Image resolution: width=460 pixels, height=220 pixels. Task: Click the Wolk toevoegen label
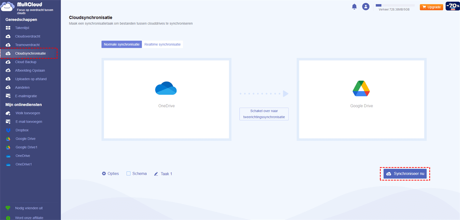click(28, 113)
